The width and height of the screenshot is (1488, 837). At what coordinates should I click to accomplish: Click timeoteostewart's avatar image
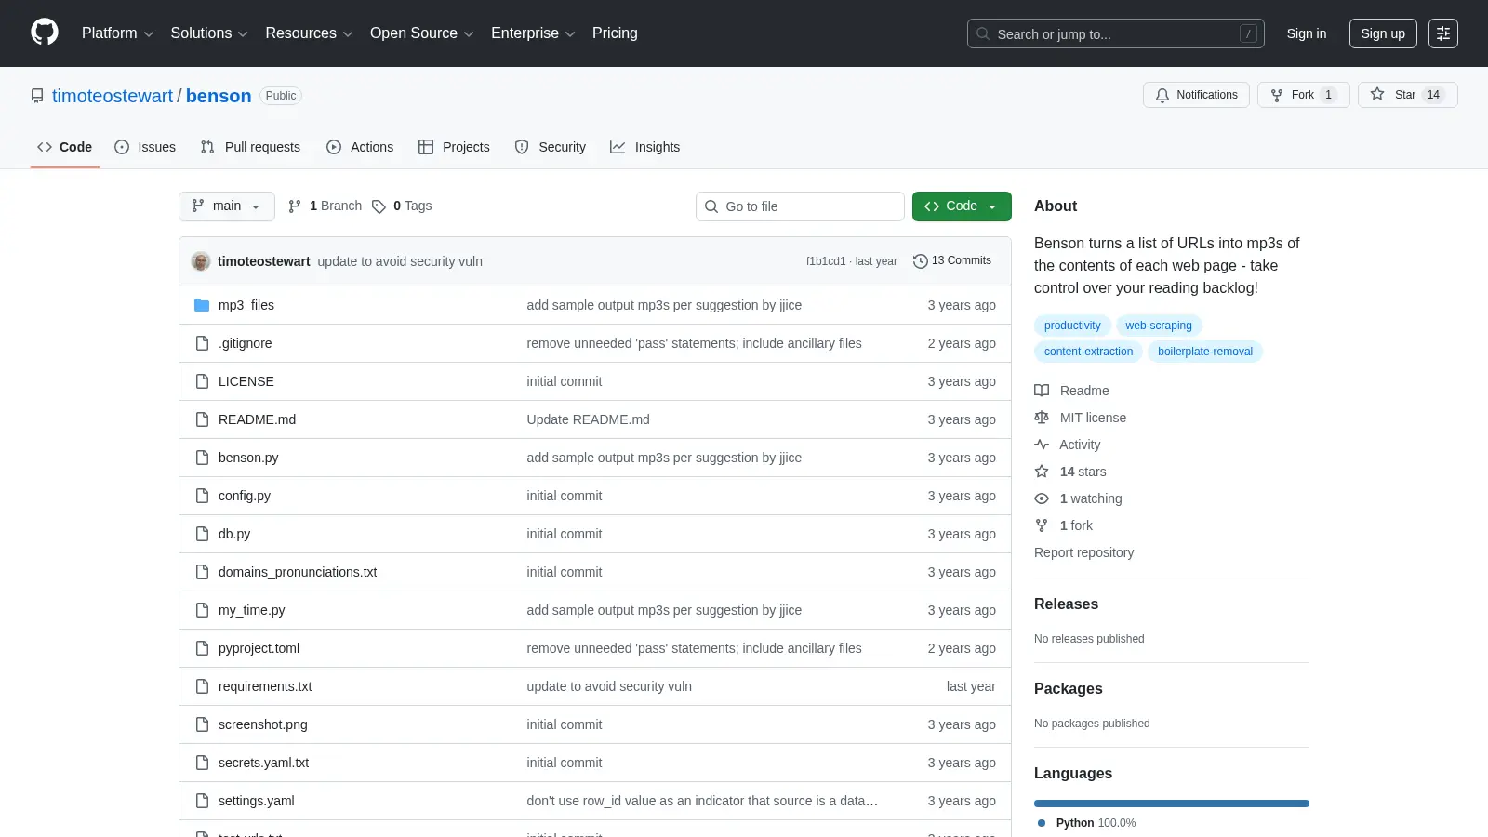201,261
